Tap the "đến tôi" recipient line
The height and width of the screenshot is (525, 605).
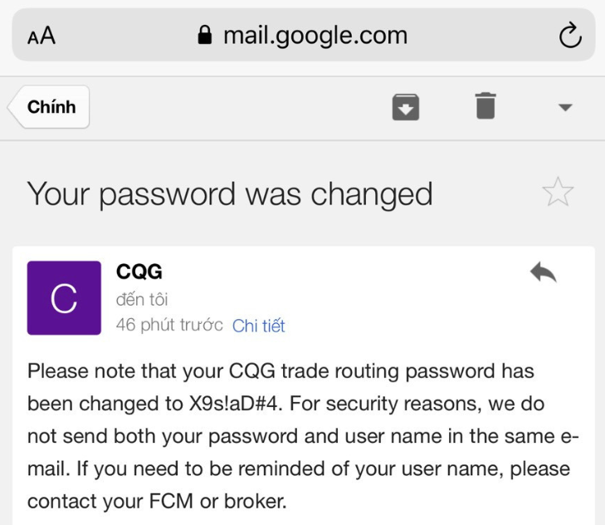click(142, 299)
